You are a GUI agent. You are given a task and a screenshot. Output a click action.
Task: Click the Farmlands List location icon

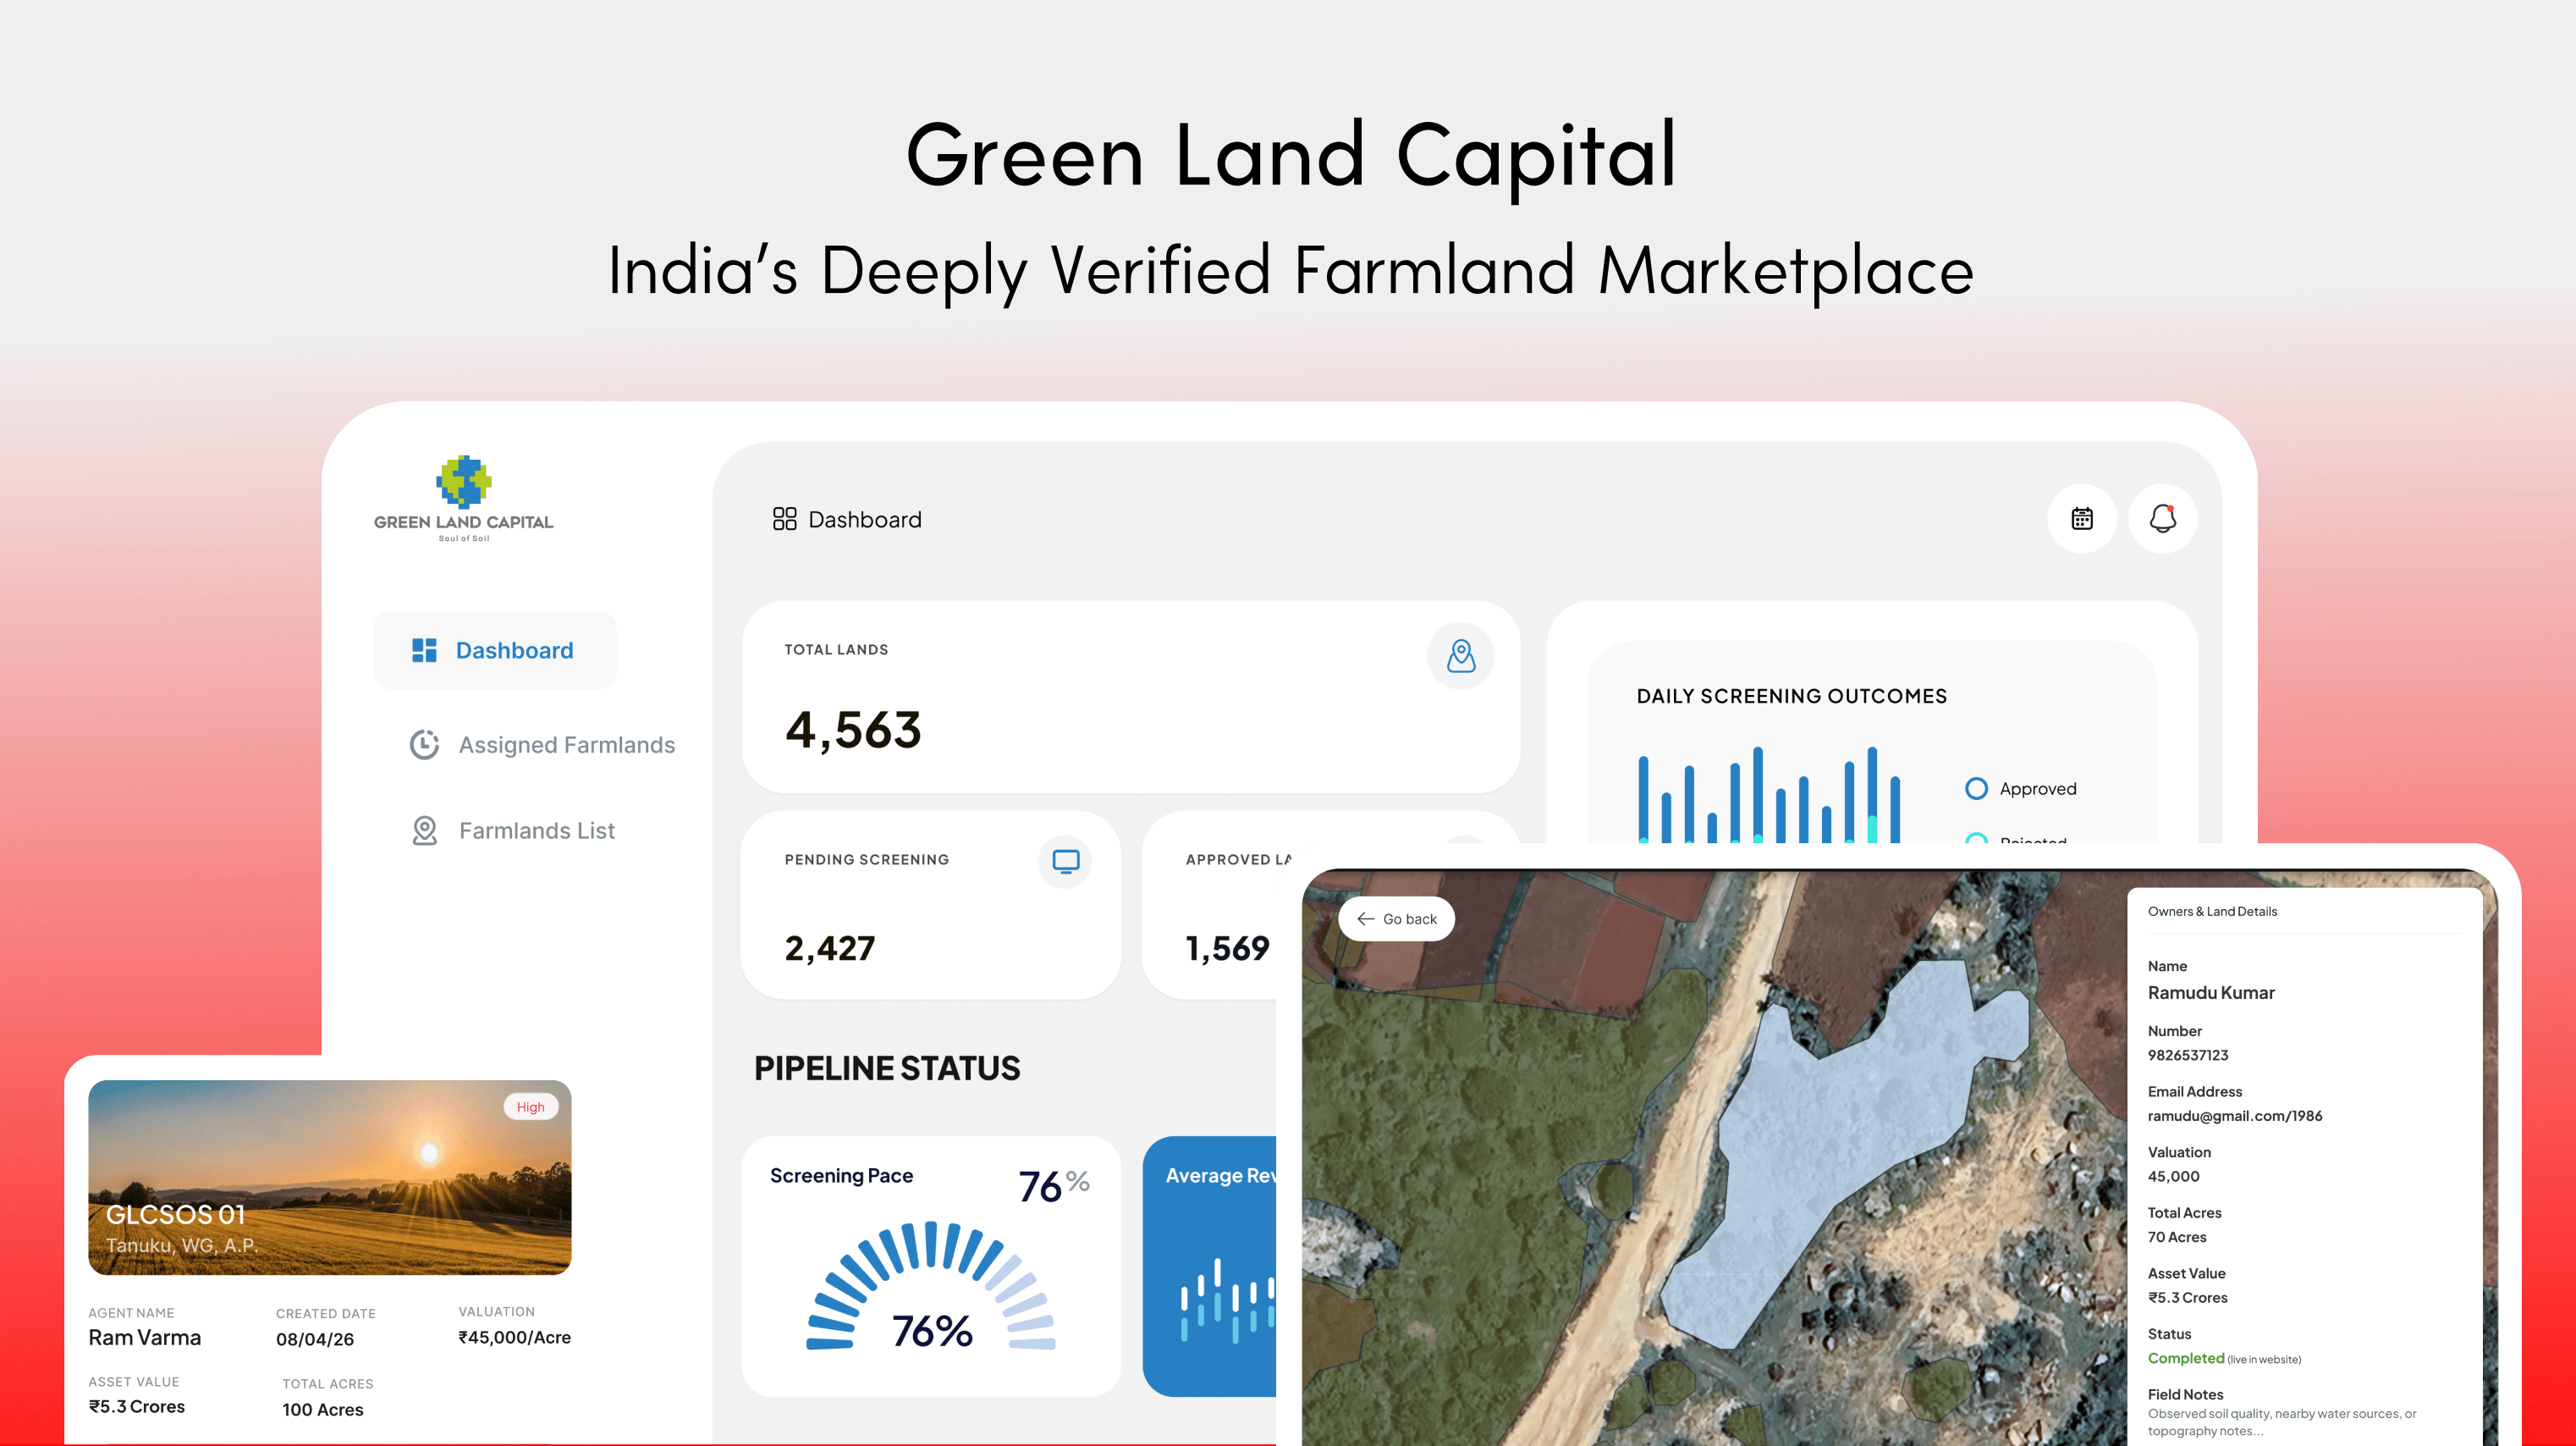[424, 831]
